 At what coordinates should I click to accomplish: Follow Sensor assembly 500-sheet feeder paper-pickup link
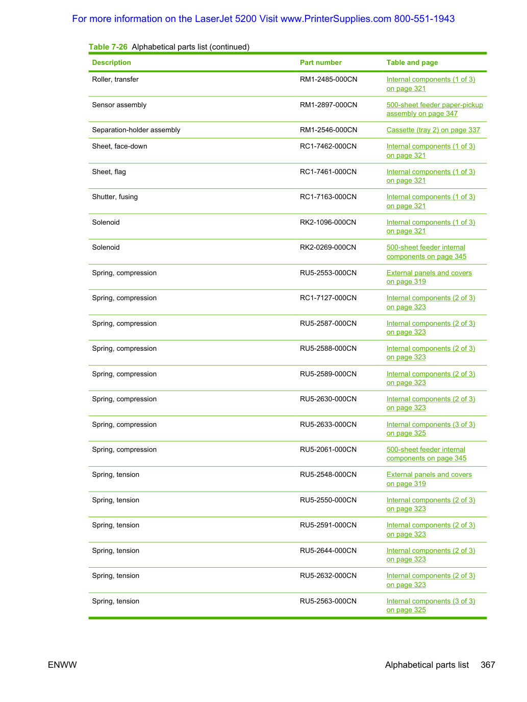coord(435,109)
